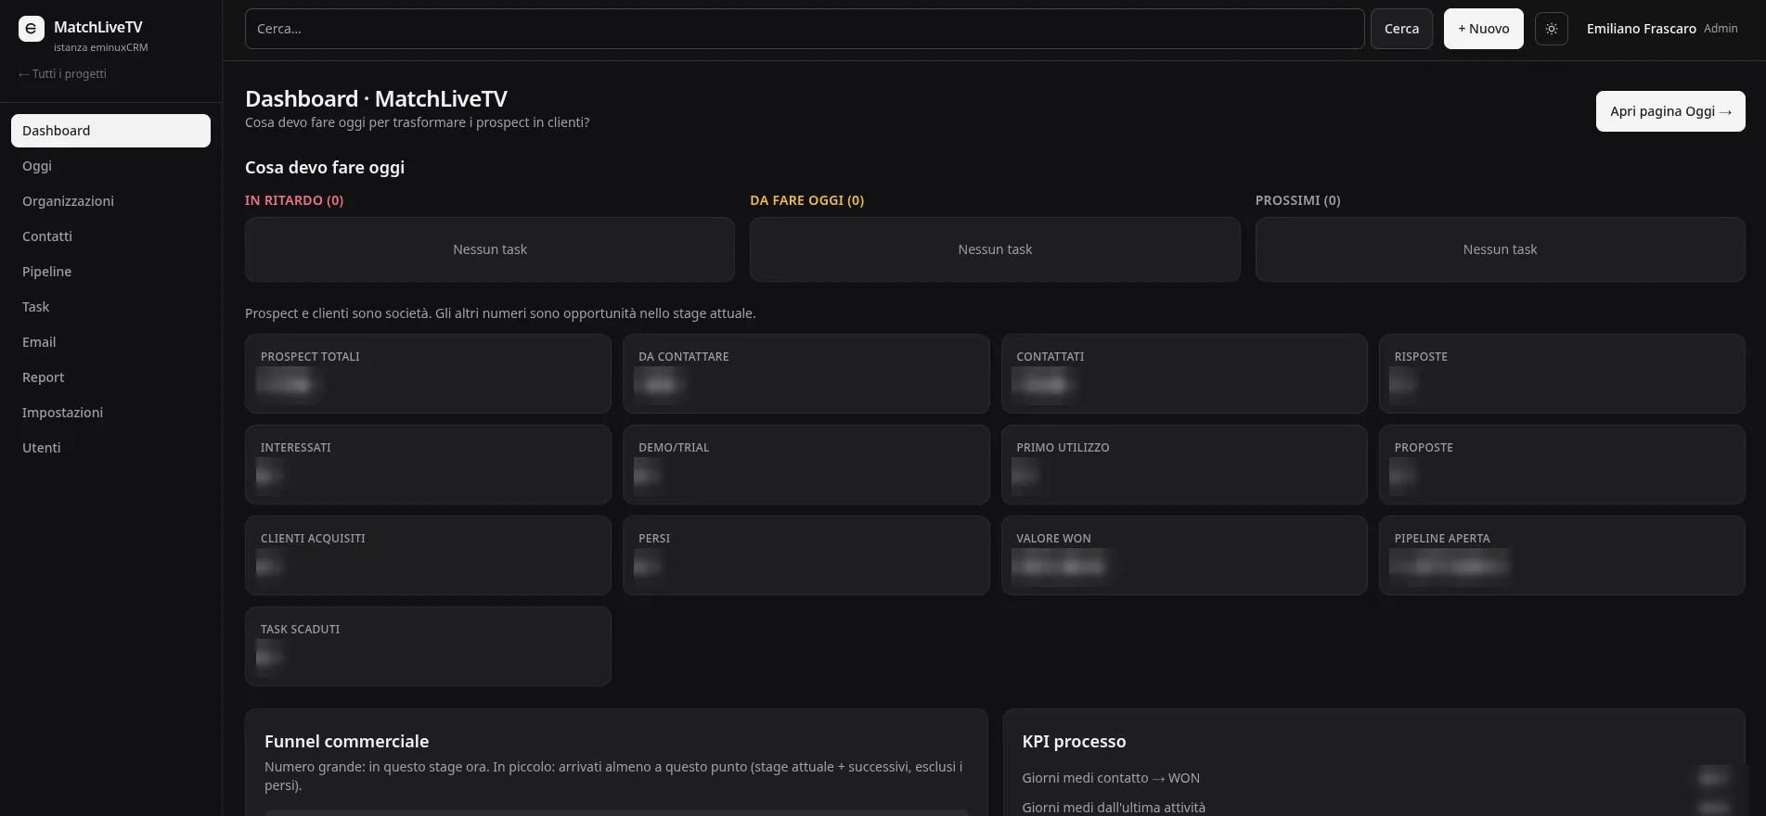Click the CLIENTI ACQUISITI card

[x=428, y=555]
